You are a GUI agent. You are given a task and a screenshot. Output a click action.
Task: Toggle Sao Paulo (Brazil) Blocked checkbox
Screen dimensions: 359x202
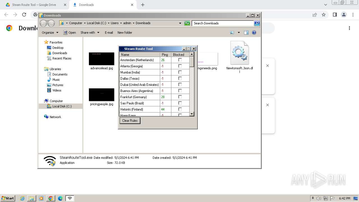click(180, 103)
